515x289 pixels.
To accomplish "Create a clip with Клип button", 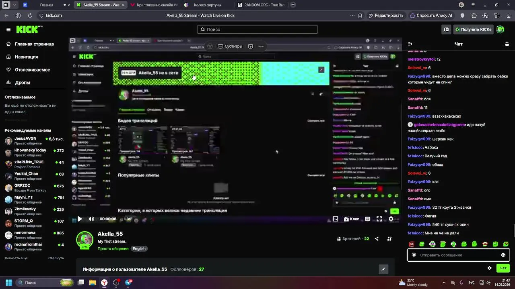I will [352, 219].
